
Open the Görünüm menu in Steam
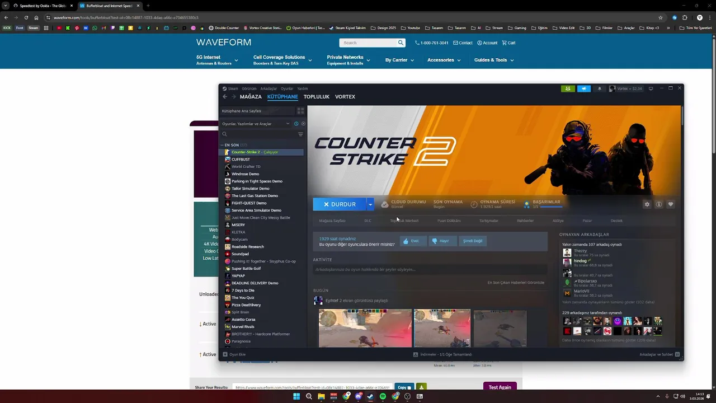click(x=249, y=88)
